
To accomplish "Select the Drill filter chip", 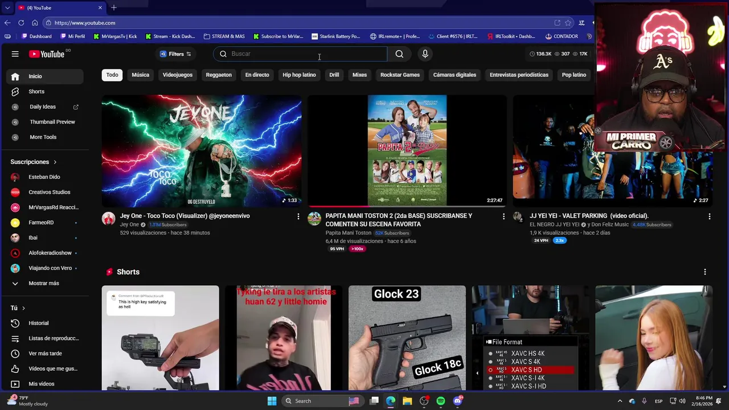I will tap(334, 75).
